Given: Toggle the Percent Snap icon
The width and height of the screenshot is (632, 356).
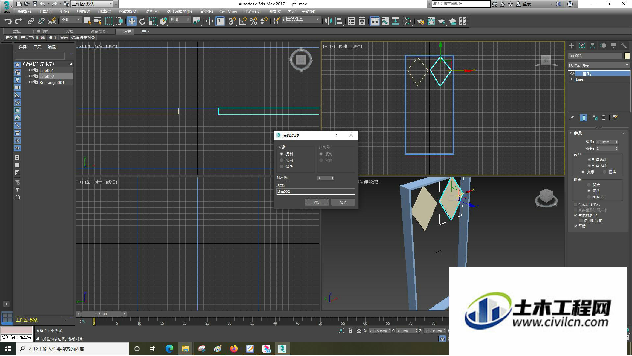Looking at the screenshot, I should [253, 21].
